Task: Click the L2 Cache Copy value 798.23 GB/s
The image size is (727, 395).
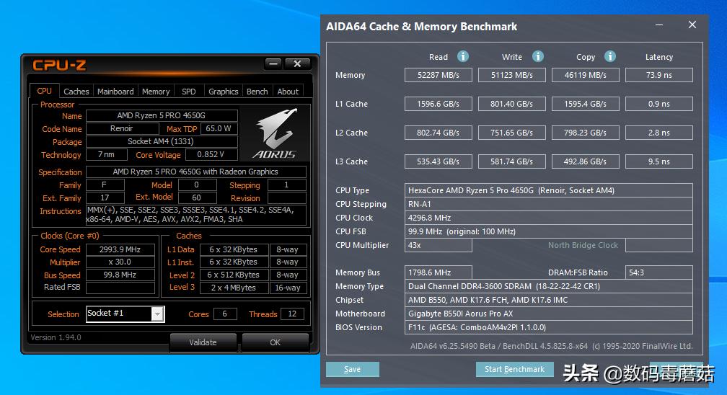Action: pyautogui.click(x=585, y=133)
